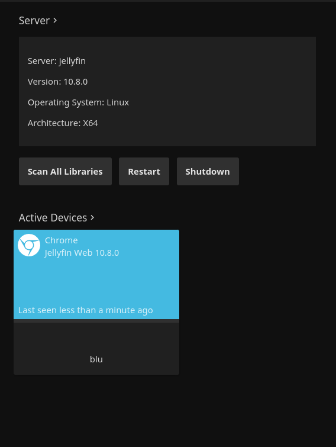Image resolution: width=336 pixels, height=447 pixels.
Task: Start Scan All Libraries
Action: point(65,171)
